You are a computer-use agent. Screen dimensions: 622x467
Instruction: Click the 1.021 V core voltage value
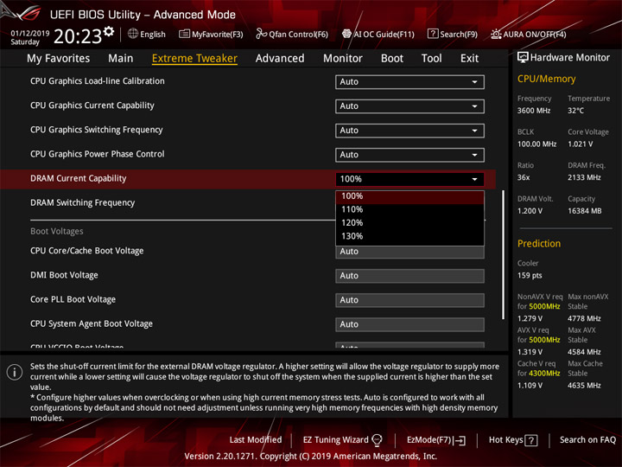[x=580, y=144]
